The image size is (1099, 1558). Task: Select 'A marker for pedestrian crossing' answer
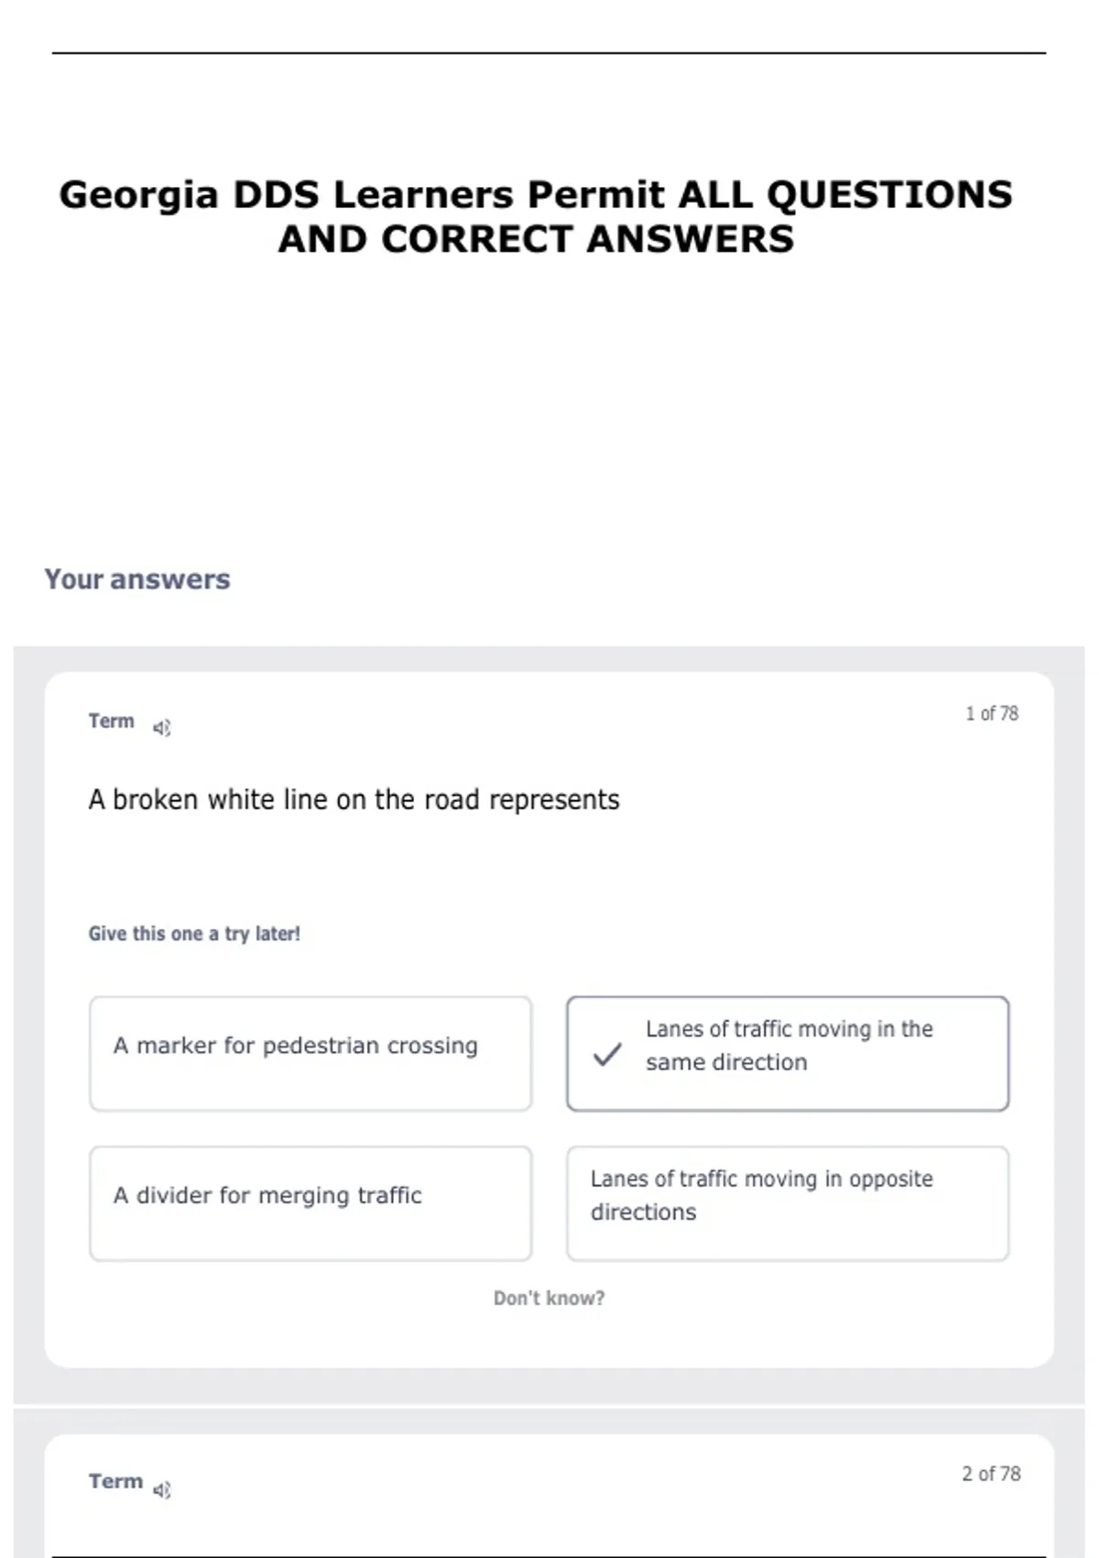[310, 1054]
